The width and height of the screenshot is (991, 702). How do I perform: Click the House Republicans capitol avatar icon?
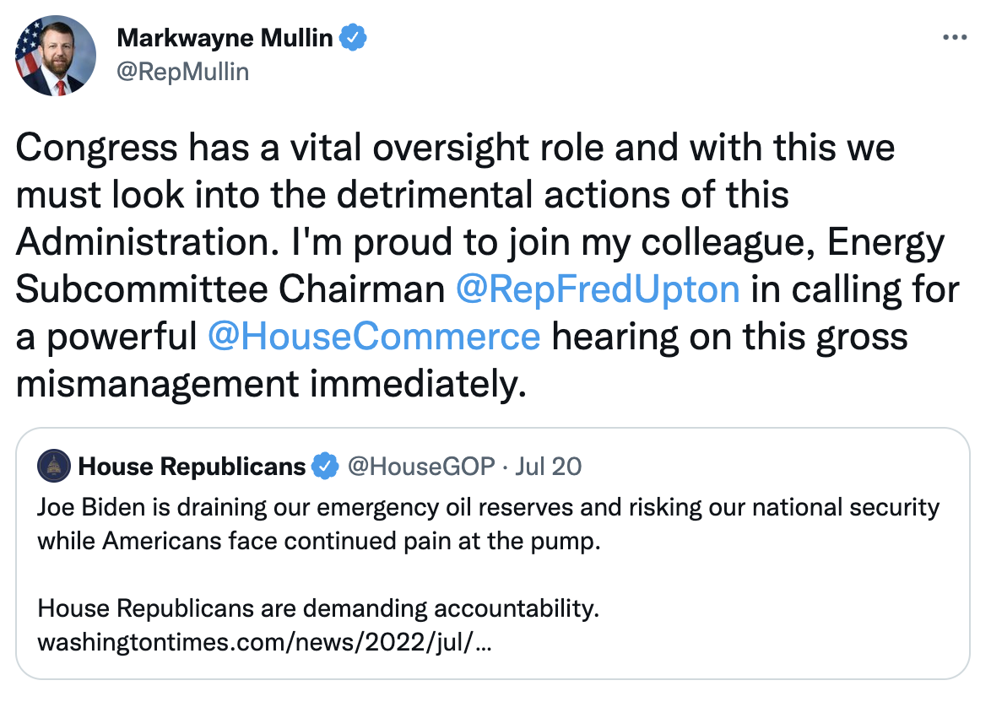click(x=54, y=466)
